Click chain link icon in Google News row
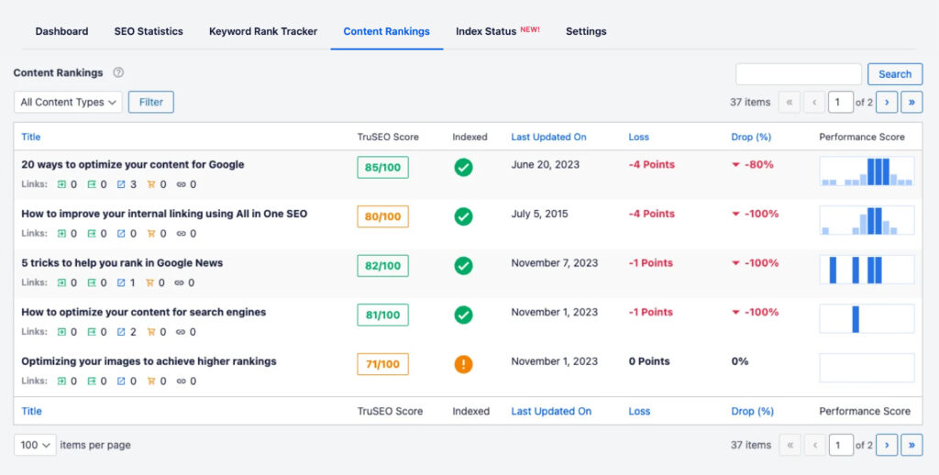Image resolution: width=939 pixels, height=475 pixels. (179, 282)
